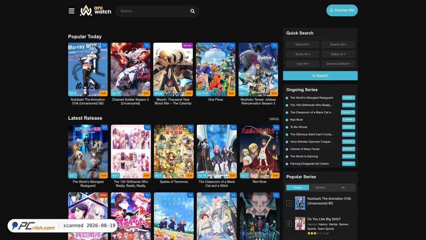Screen dimensions: 426x240
Task: Open the Genre All dropdown
Action: tap(302, 44)
